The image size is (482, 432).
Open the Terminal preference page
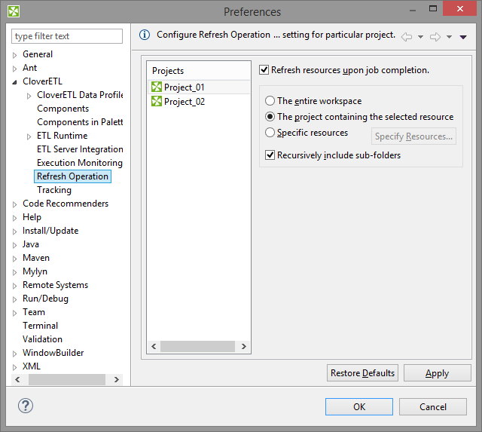pos(40,326)
